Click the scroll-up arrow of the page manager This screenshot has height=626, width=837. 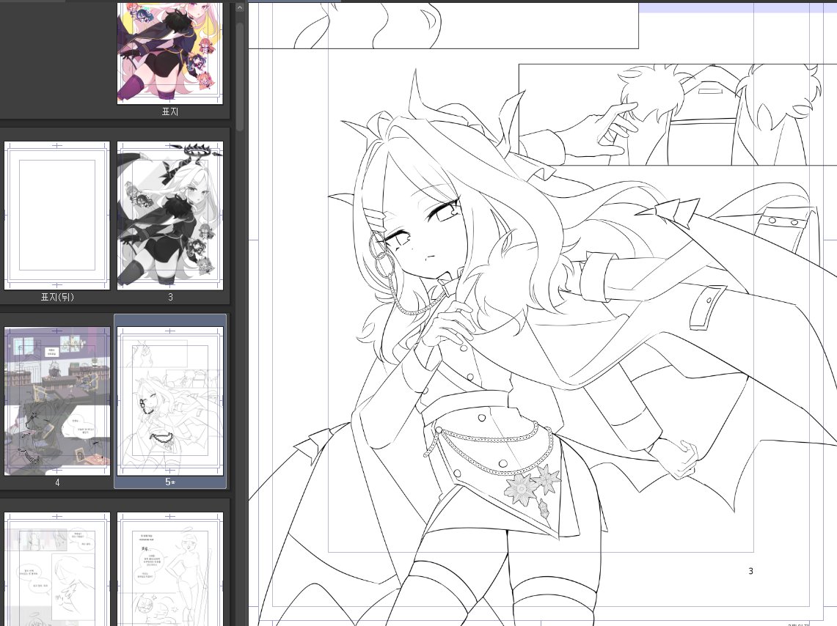point(240,7)
